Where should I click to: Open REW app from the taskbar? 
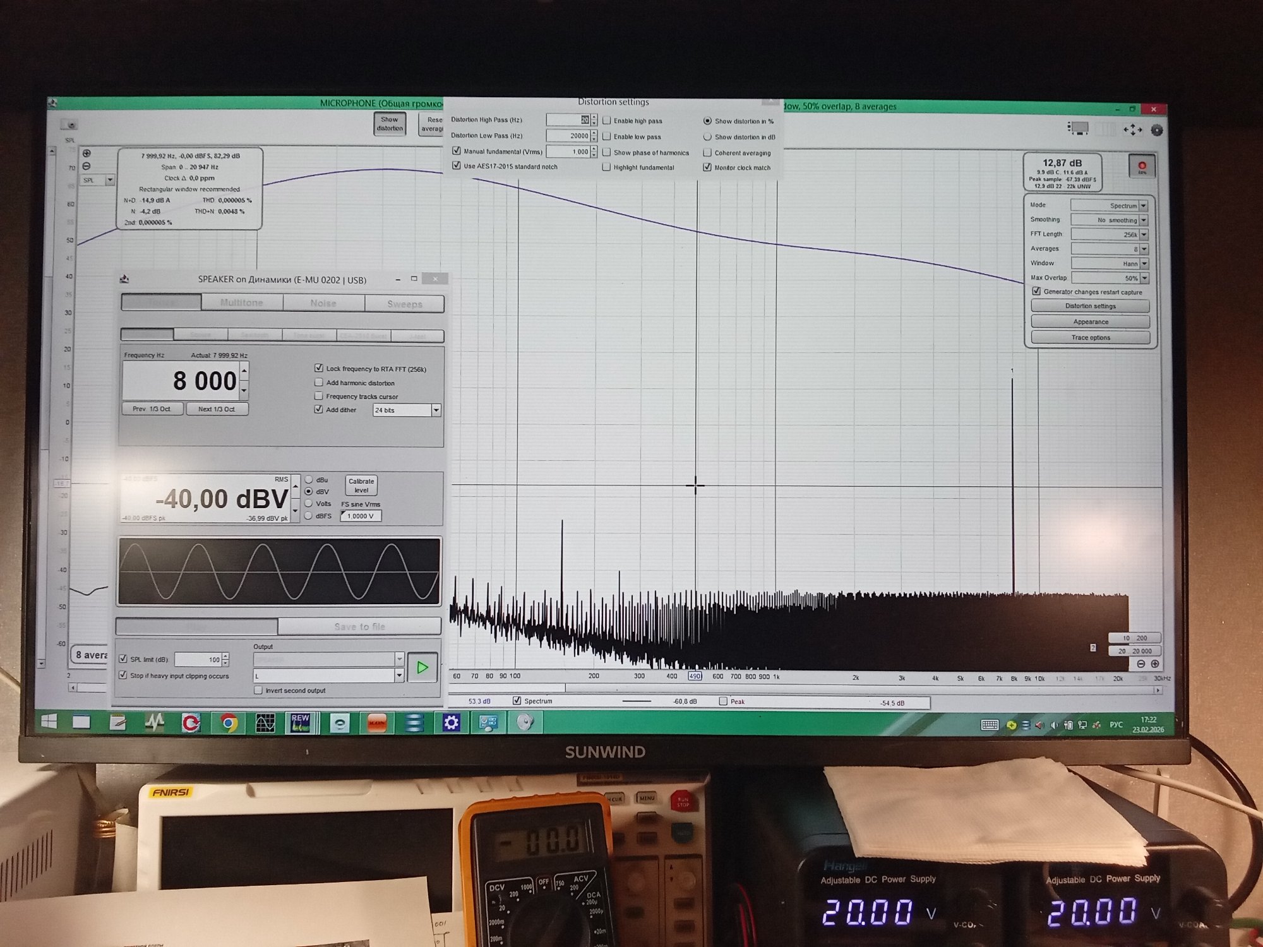[300, 722]
